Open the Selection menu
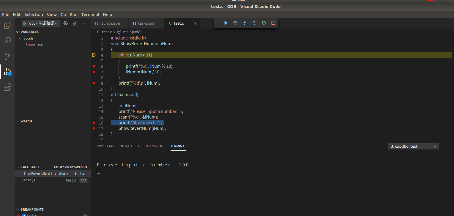The width and height of the screenshot is (454, 216). [34, 15]
